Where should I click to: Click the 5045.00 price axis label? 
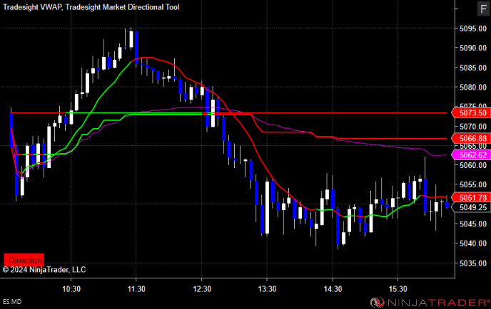click(473, 224)
